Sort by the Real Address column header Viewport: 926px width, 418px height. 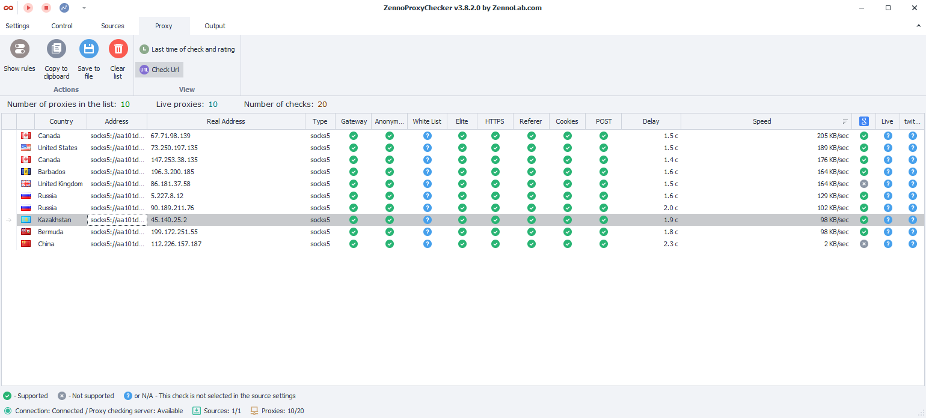[x=226, y=121]
